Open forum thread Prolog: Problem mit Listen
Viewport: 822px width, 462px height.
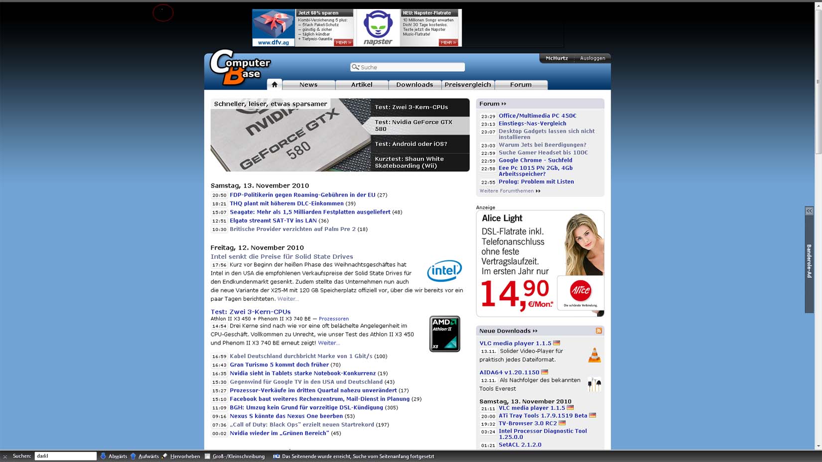pos(536,182)
